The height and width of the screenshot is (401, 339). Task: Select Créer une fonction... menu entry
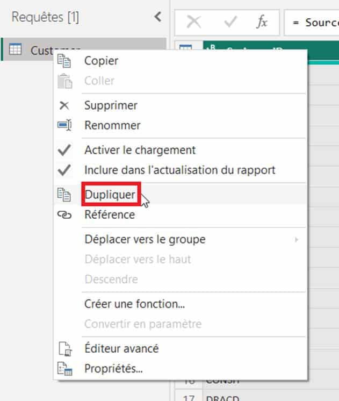point(135,304)
